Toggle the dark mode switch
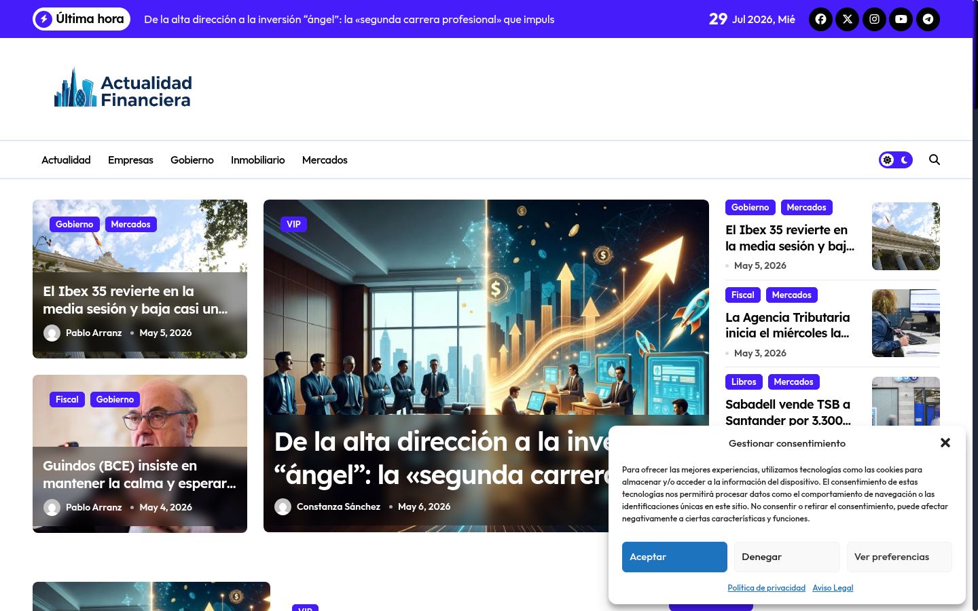Viewport: 978px width, 611px height. tap(896, 160)
